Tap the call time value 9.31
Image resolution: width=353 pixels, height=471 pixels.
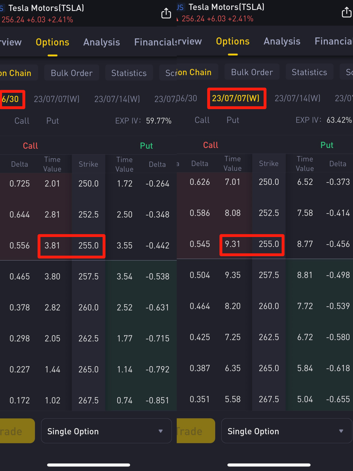click(x=232, y=244)
